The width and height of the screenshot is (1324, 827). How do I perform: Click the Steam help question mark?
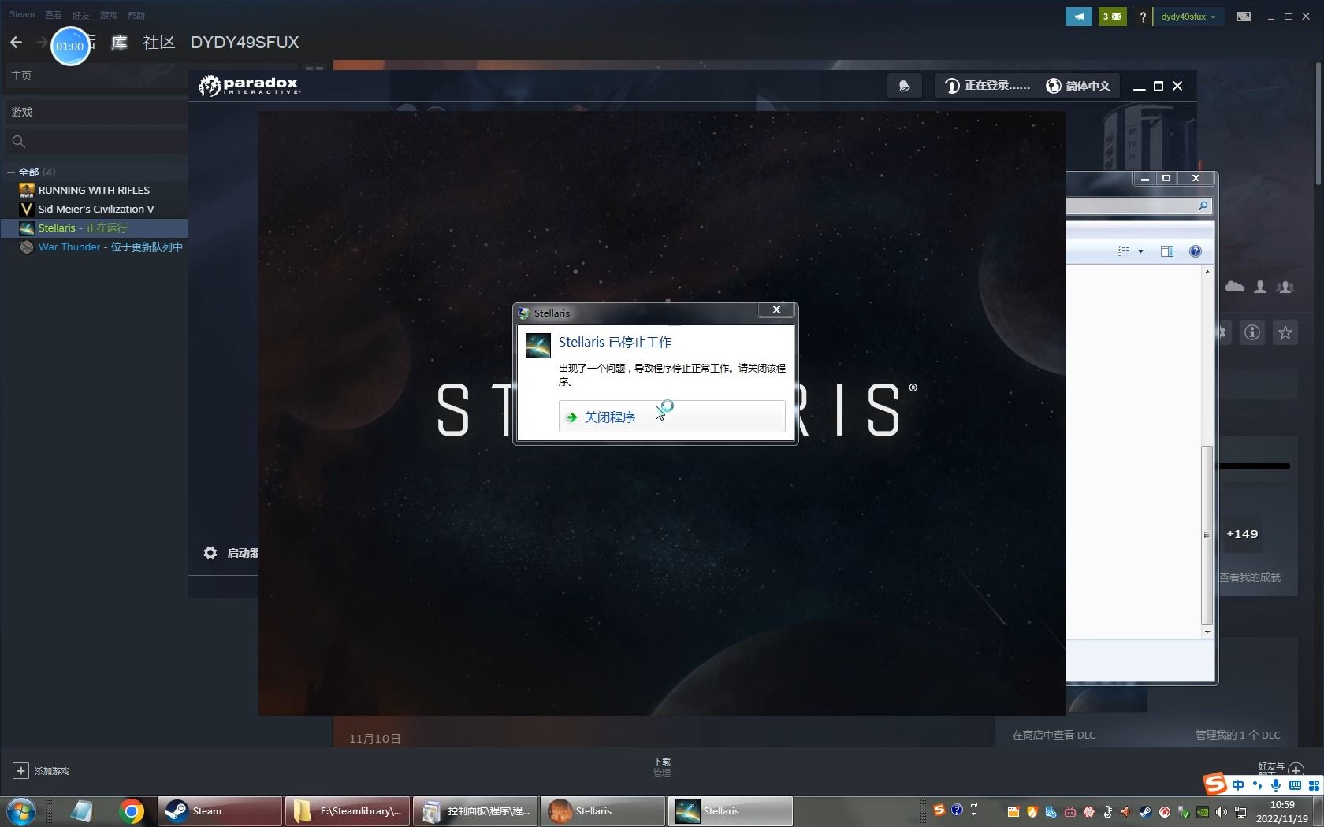pos(1142,17)
